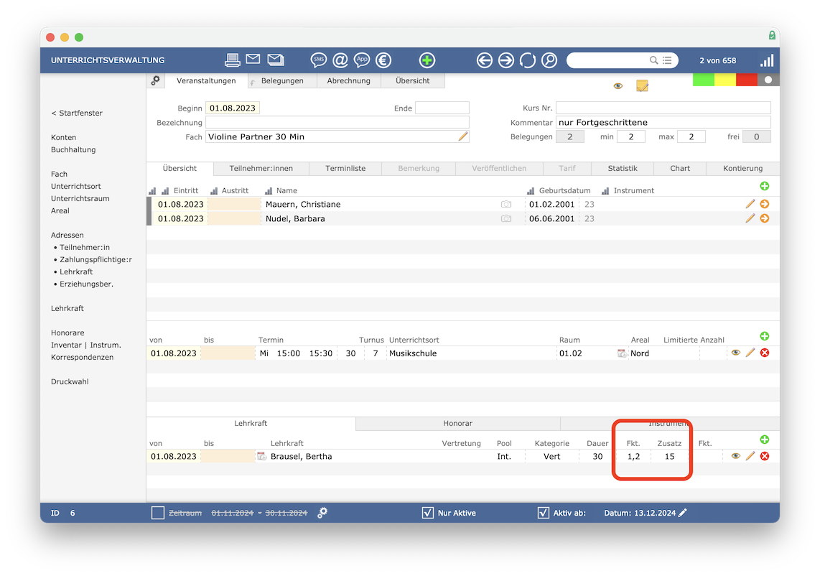Go to previous record arrow

[x=484, y=60]
